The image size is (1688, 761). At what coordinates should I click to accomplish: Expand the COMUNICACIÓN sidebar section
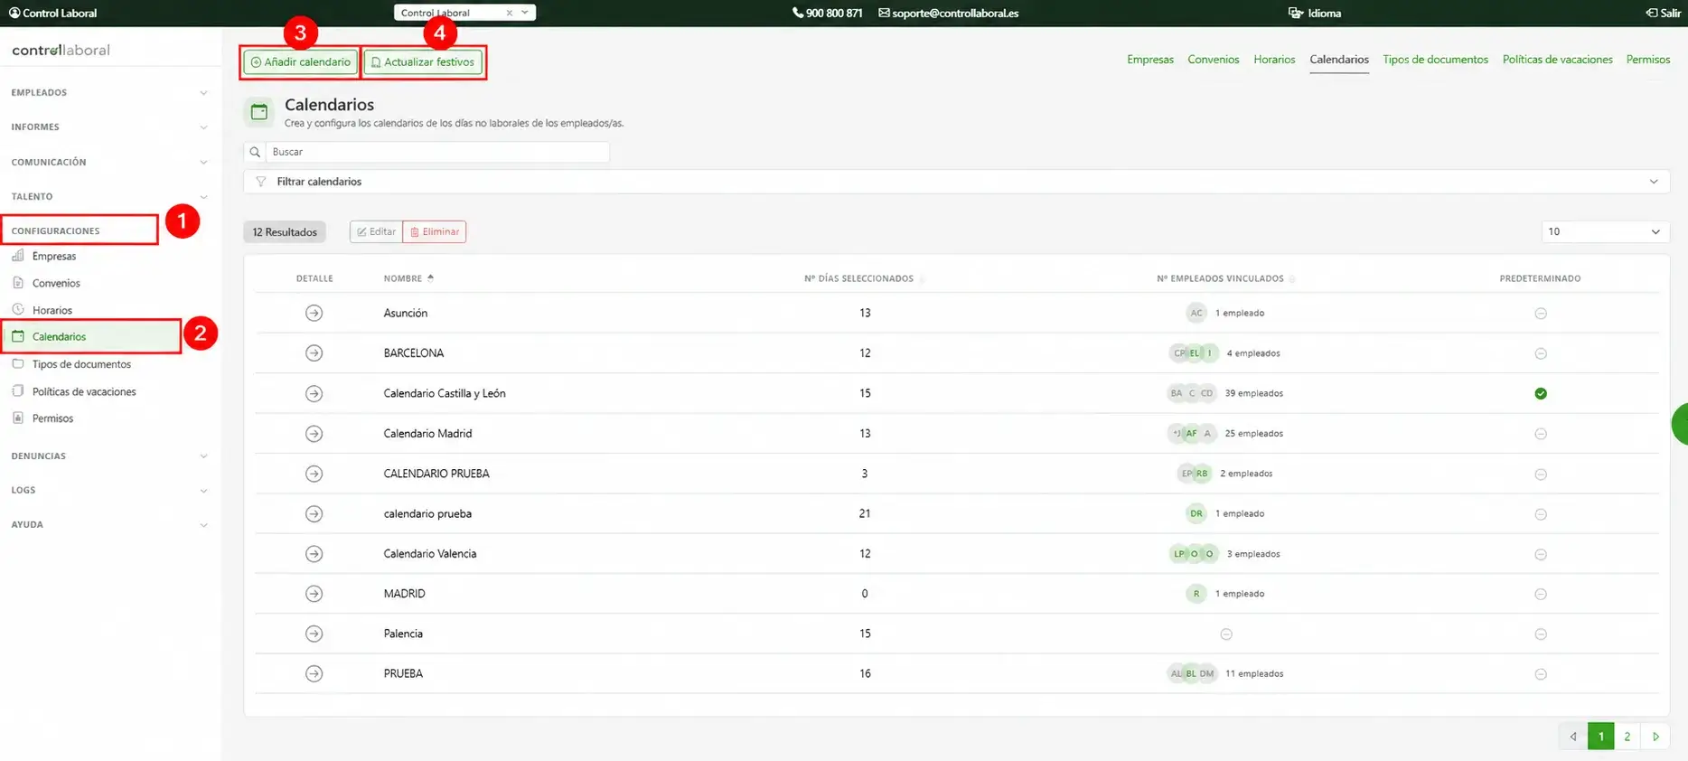[x=108, y=162]
